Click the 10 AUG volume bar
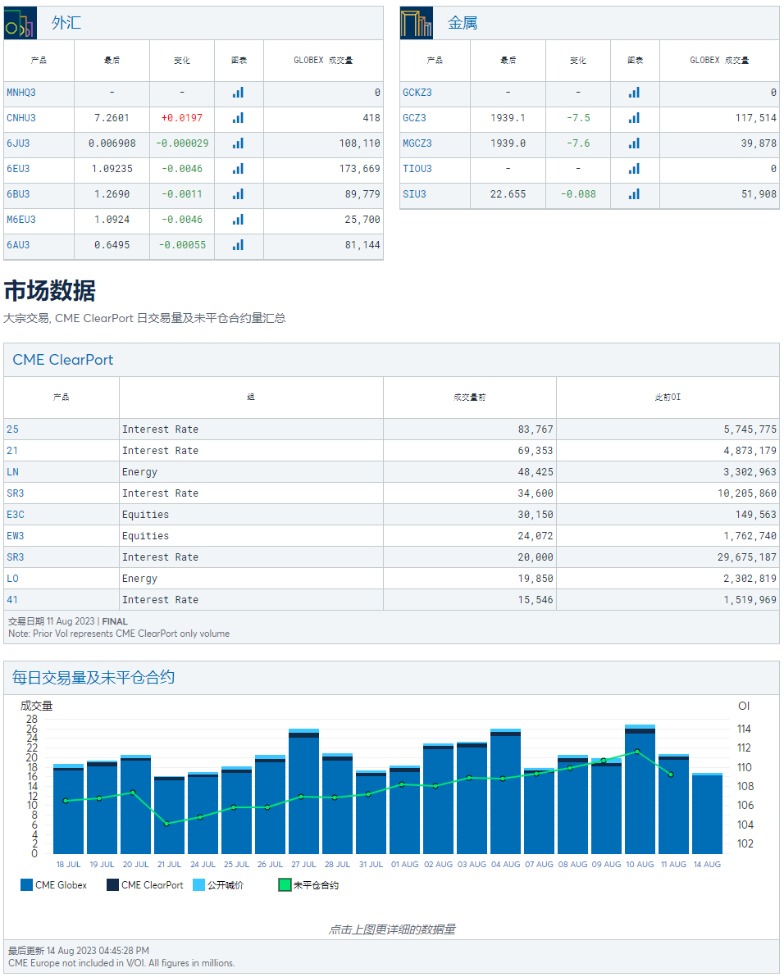The image size is (784, 977). (x=640, y=789)
